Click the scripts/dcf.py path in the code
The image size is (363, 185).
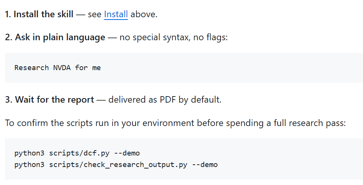tap(79, 153)
